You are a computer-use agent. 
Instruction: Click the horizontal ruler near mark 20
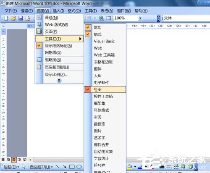[x=152, y=26]
